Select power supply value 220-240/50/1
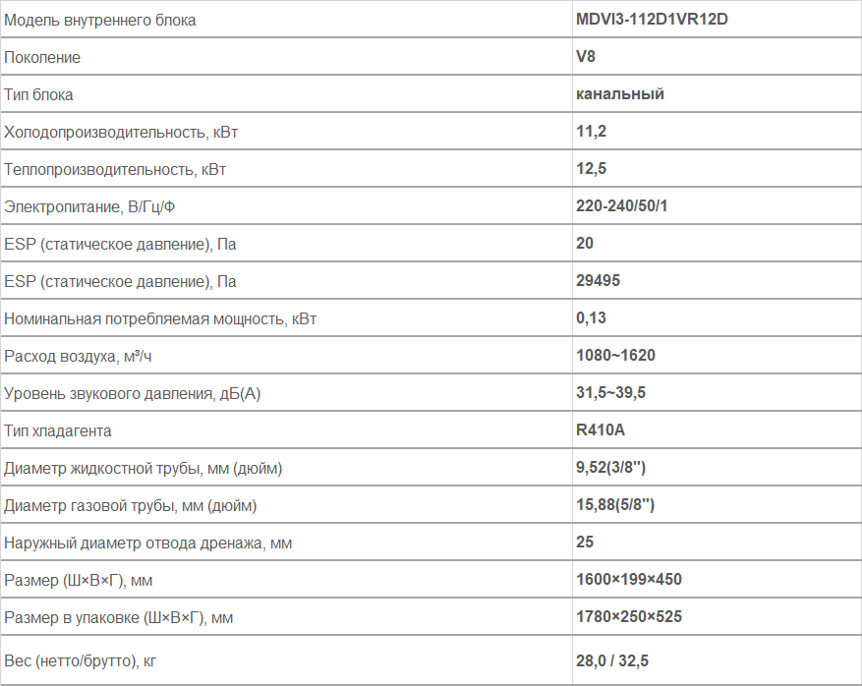Screen dimensions: 862x686 coord(621,206)
